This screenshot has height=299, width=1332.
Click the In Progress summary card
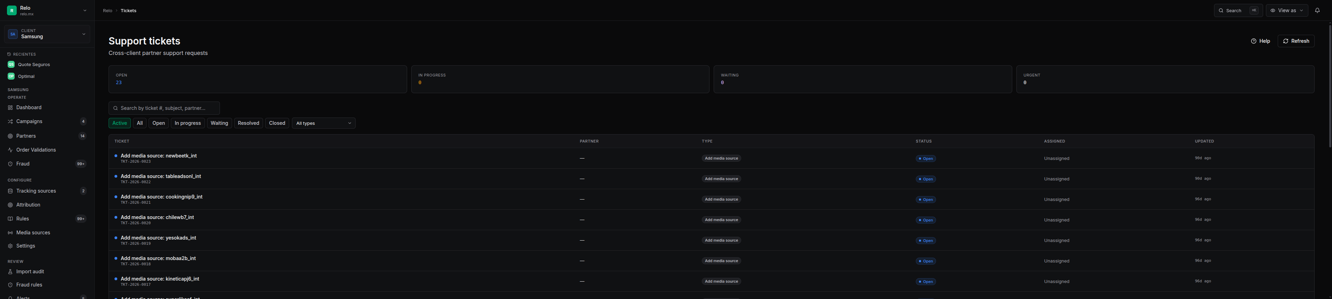click(x=560, y=80)
